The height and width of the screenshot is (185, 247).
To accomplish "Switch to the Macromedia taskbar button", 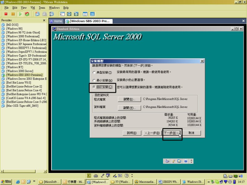I will pos(145,182).
